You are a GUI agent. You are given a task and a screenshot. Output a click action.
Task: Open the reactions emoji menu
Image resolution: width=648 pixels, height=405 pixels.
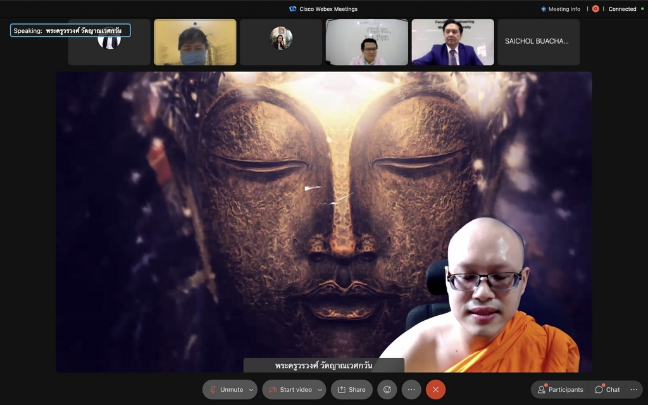point(387,390)
